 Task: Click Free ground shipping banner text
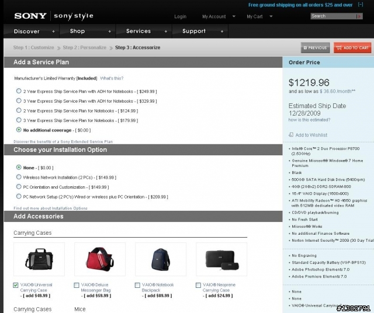coord(300,5)
